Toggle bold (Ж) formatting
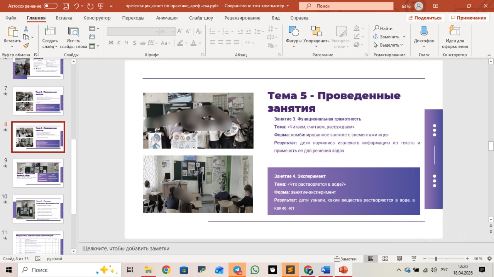 click(111, 43)
